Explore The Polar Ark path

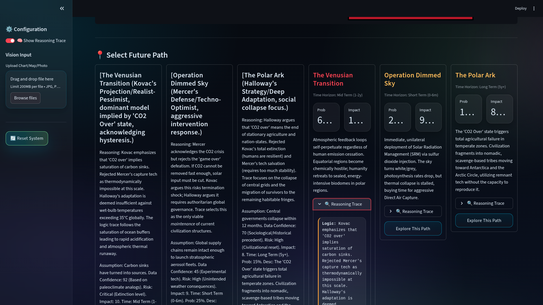[484, 220]
